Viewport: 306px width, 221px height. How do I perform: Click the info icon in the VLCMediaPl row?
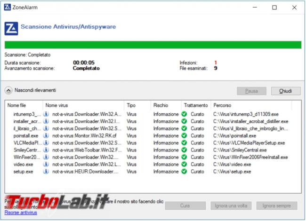46,143
